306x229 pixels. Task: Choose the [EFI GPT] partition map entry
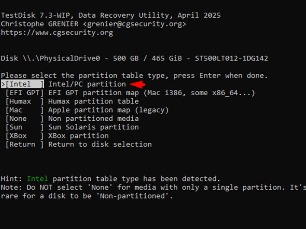pyautogui.click(x=25, y=93)
